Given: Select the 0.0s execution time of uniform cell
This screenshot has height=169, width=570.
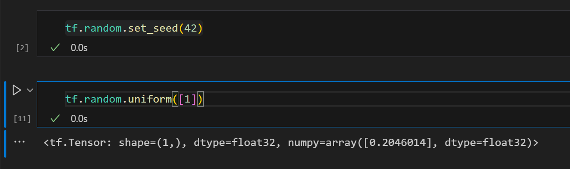Looking at the screenshot, I should (79, 119).
